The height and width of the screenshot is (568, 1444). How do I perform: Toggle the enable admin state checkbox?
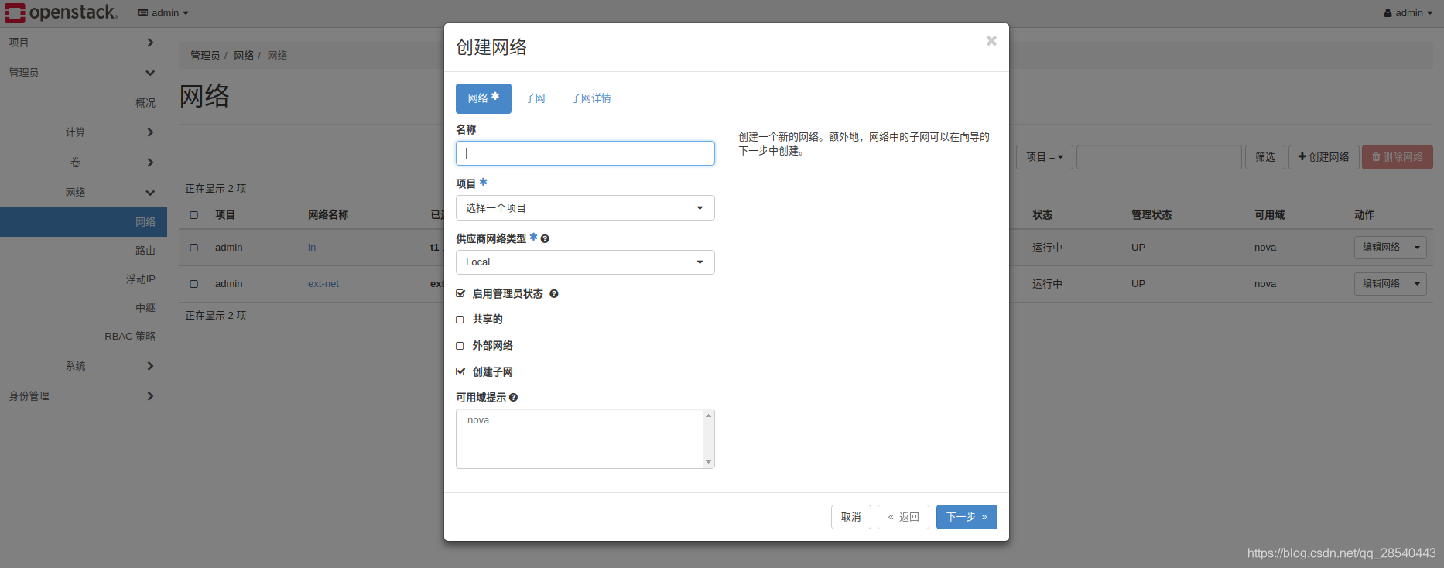tap(460, 294)
